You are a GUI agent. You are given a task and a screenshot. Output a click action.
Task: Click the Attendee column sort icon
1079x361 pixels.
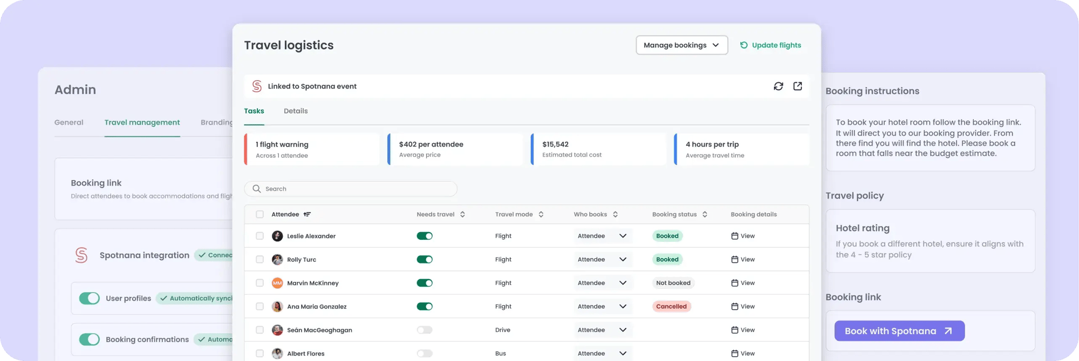coord(307,214)
